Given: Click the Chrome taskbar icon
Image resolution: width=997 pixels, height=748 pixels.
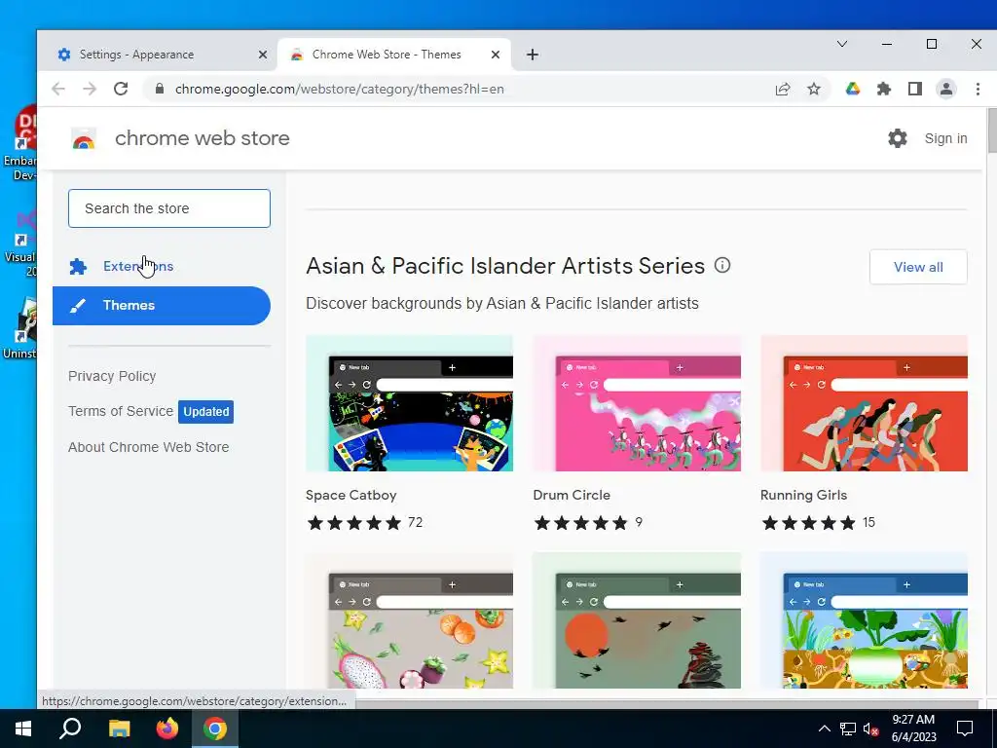Looking at the screenshot, I should pos(215,729).
